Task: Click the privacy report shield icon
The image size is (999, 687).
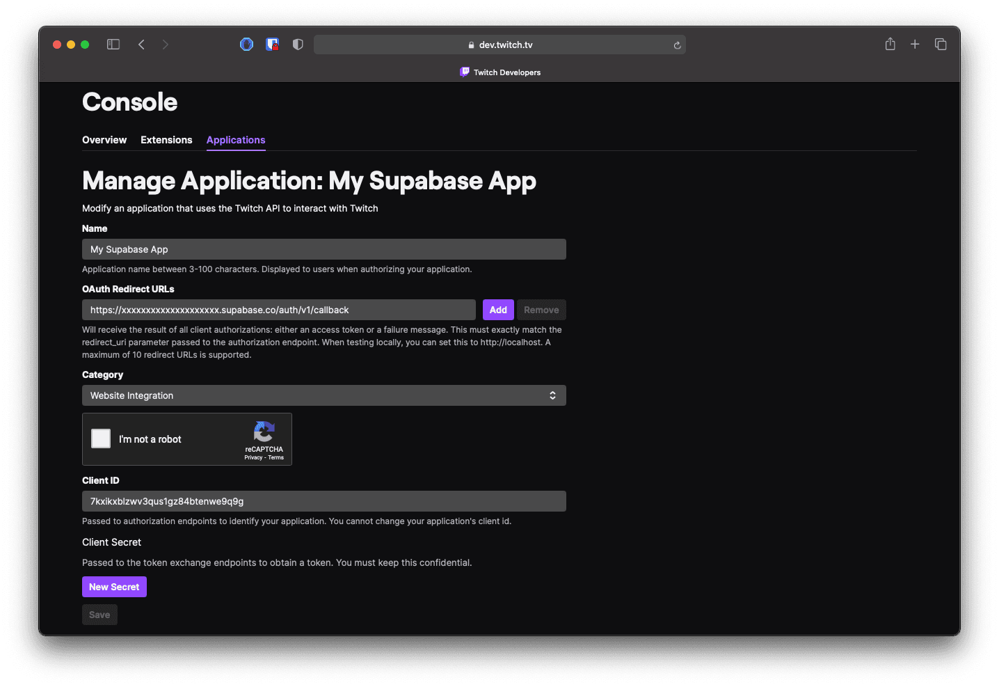Action: pyautogui.click(x=298, y=45)
